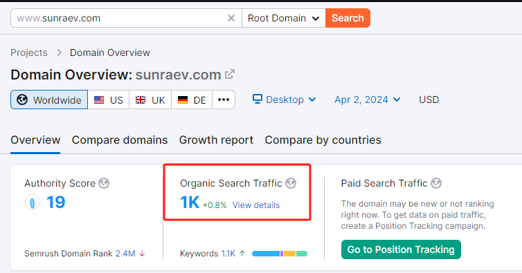Switch database to UK
Viewport: 522px width, 273px height.
pos(150,100)
